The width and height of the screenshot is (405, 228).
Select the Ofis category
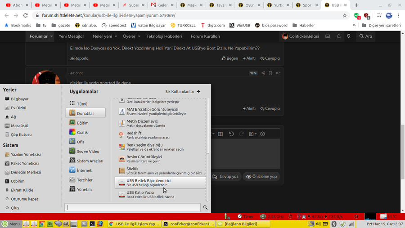coord(85,142)
